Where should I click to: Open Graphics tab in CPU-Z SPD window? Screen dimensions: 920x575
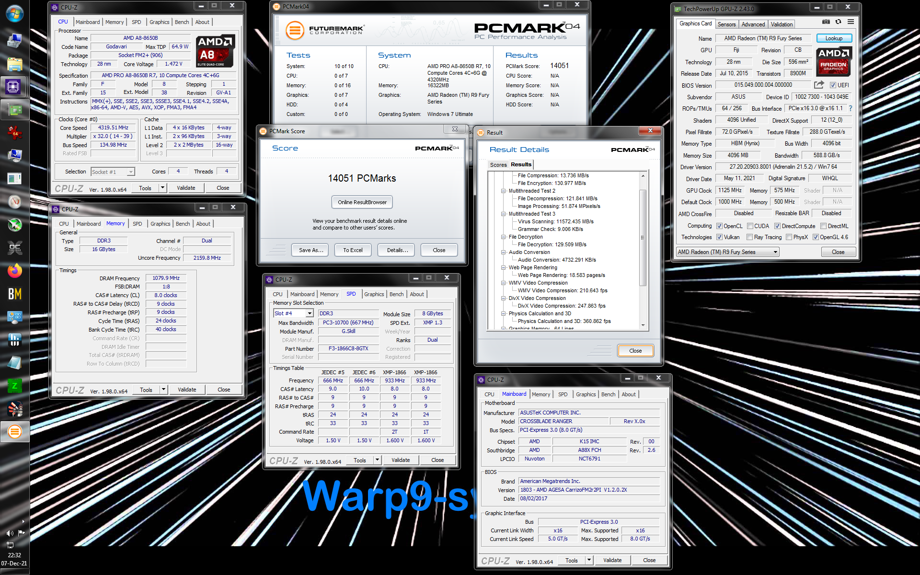(x=374, y=294)
